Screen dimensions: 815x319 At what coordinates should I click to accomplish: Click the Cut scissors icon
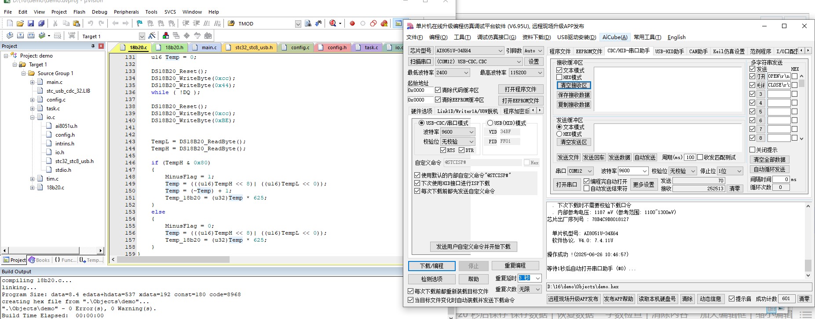tap(55, 23)
